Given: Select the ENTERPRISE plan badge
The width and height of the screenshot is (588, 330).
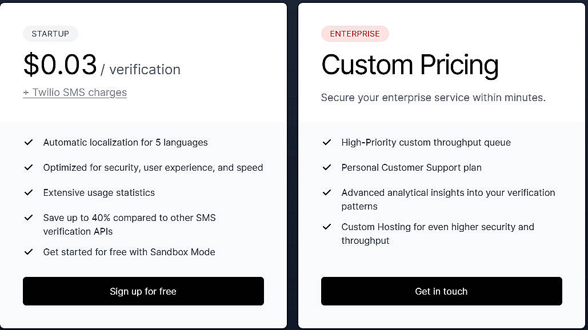Looking at the screenshot, I should (355, 33).
